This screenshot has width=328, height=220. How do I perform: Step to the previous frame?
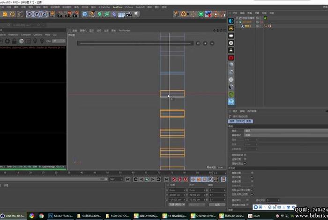[142, 179]
